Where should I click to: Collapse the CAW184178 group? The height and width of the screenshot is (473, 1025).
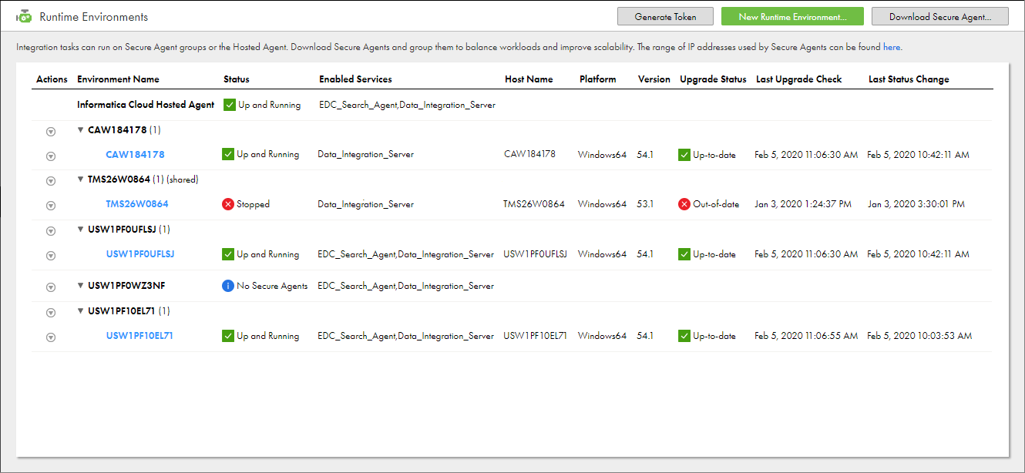coord(81,130)
